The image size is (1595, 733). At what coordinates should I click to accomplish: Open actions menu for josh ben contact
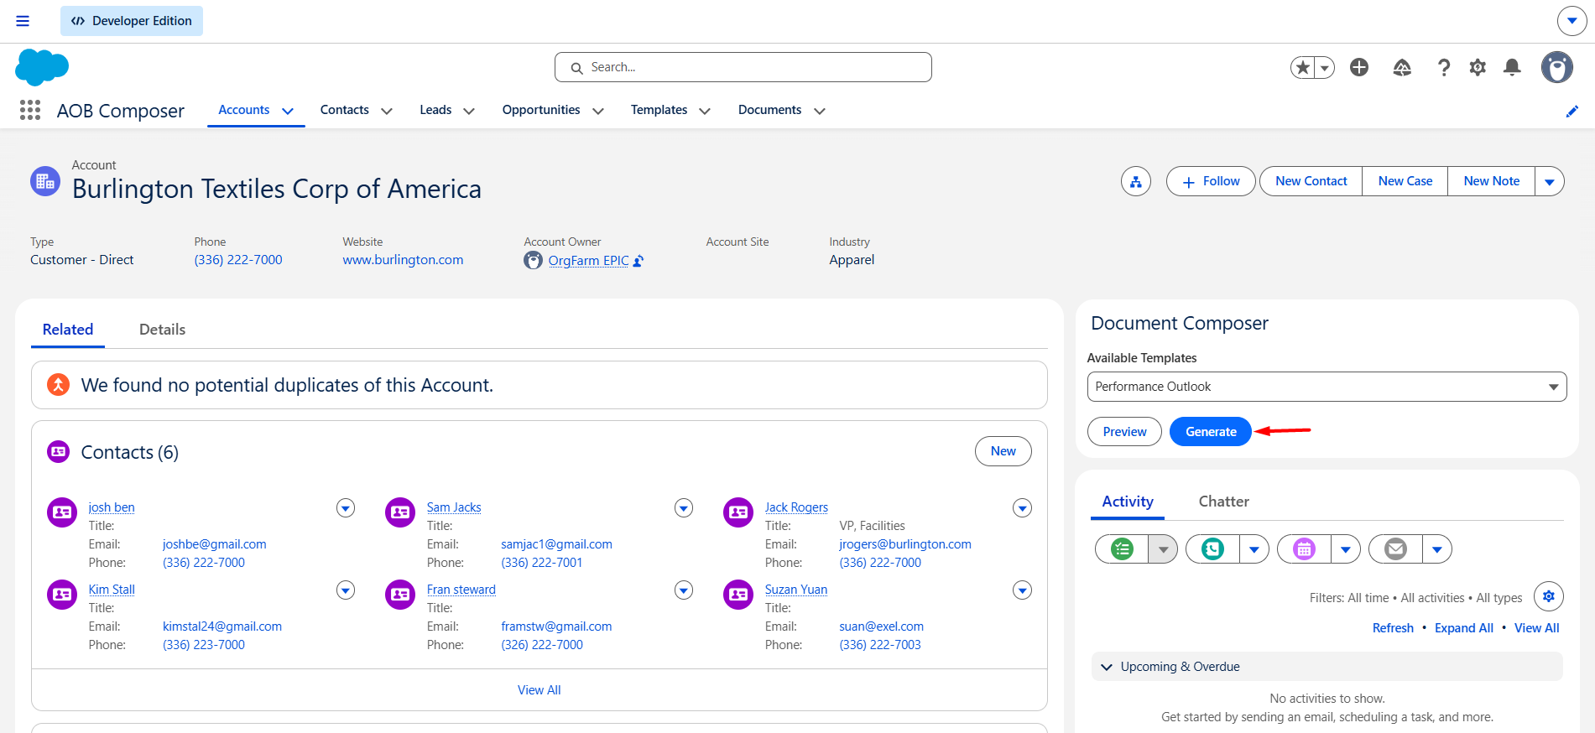click(x=346, y=507)
